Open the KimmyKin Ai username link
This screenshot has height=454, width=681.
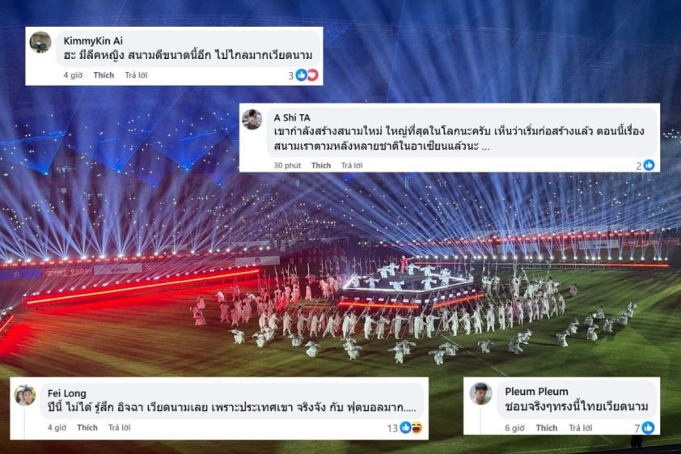93,40
